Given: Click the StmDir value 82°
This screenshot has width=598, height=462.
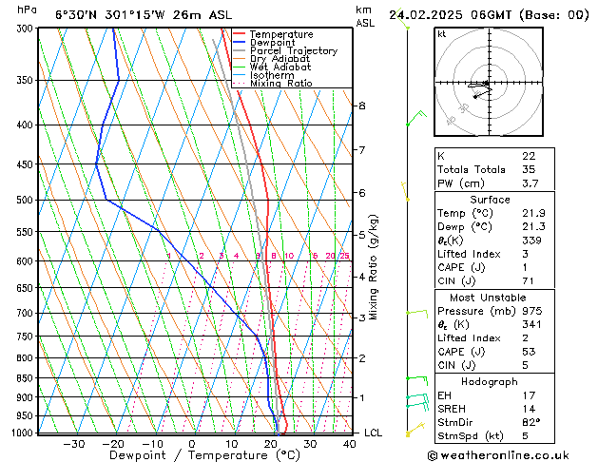Looking at the screenshot, I should pos(530,423).
